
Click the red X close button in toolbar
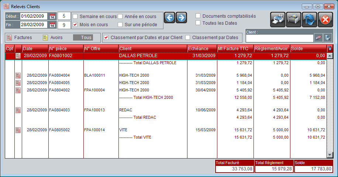[325, 19]
